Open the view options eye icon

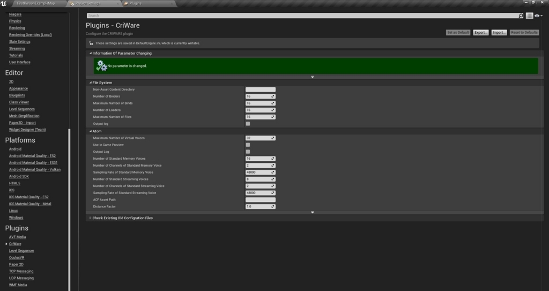tap(538, 16)
